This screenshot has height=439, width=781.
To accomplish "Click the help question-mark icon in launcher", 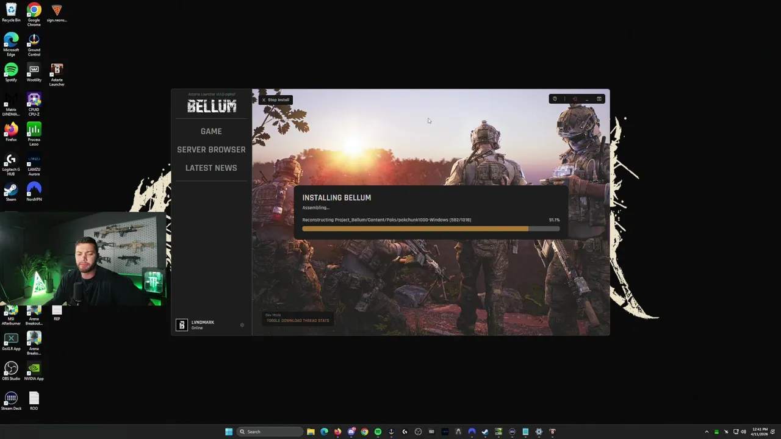I will 555,99.
